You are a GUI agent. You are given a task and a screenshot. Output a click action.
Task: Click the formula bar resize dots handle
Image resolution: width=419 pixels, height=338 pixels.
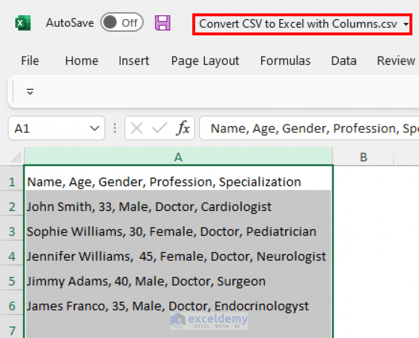115,128
